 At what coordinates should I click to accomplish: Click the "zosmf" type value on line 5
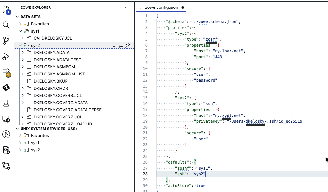(211, 39)
